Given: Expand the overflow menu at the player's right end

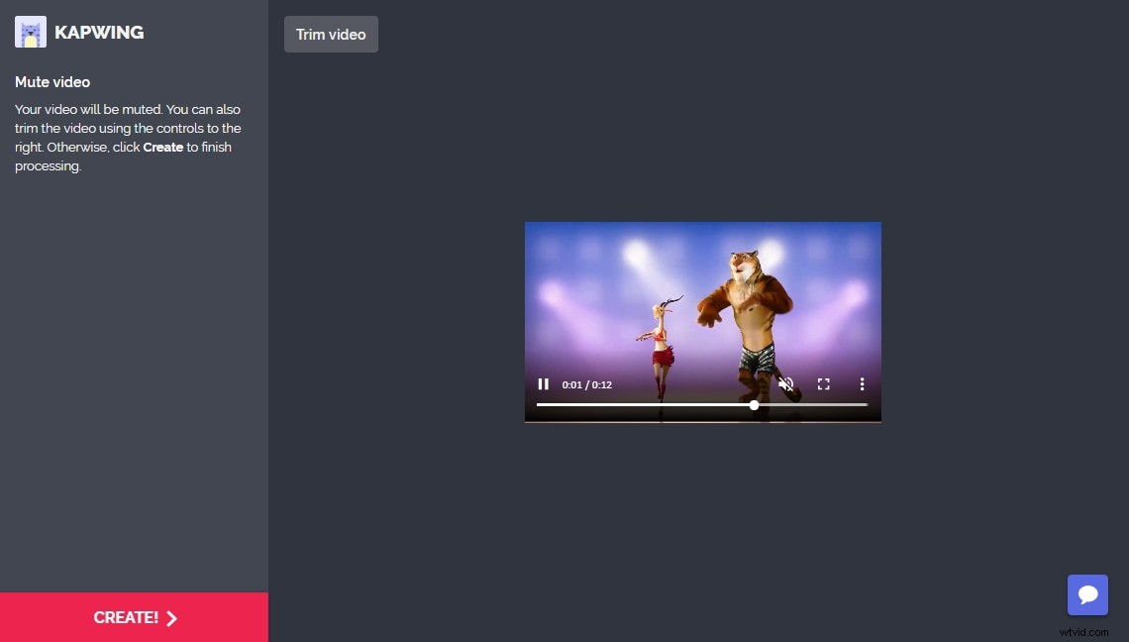Looking at the screenshot, I should click(x=861, y=384).
